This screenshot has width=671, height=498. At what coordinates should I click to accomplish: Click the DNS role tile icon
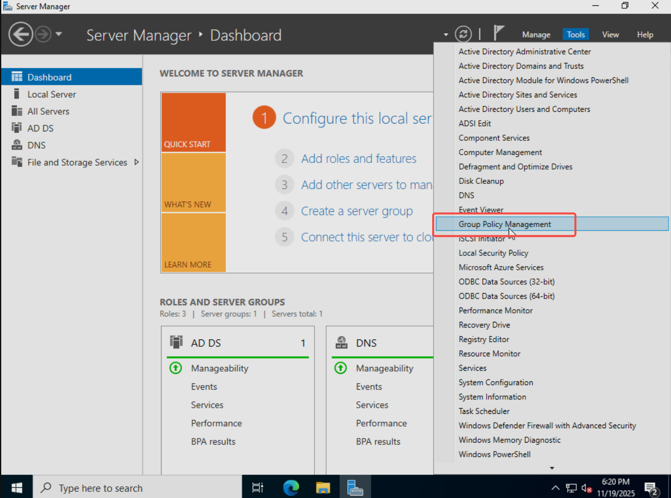[341, 342]
